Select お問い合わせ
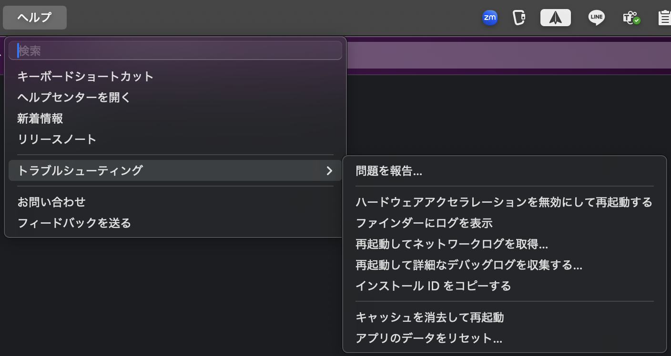Screen dimensions: 671x356 tap(51, 202)
